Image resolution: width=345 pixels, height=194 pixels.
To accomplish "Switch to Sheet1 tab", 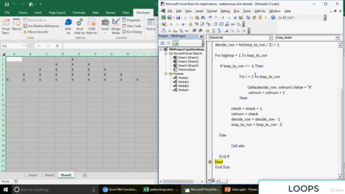I will tap(33, 175).
